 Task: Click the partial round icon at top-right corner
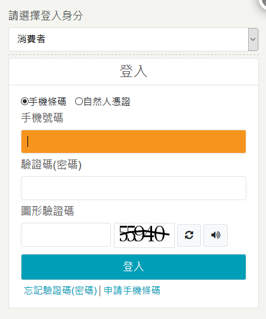point(263,4)
